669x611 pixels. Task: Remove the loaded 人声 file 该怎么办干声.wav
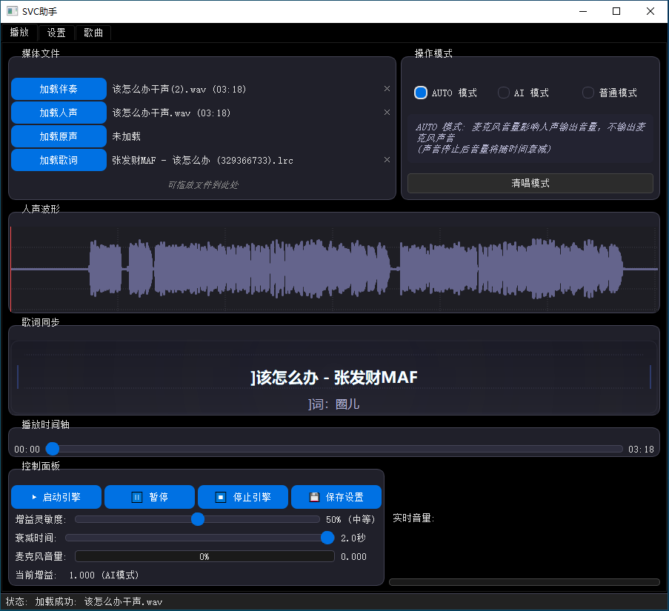[387, 113]
